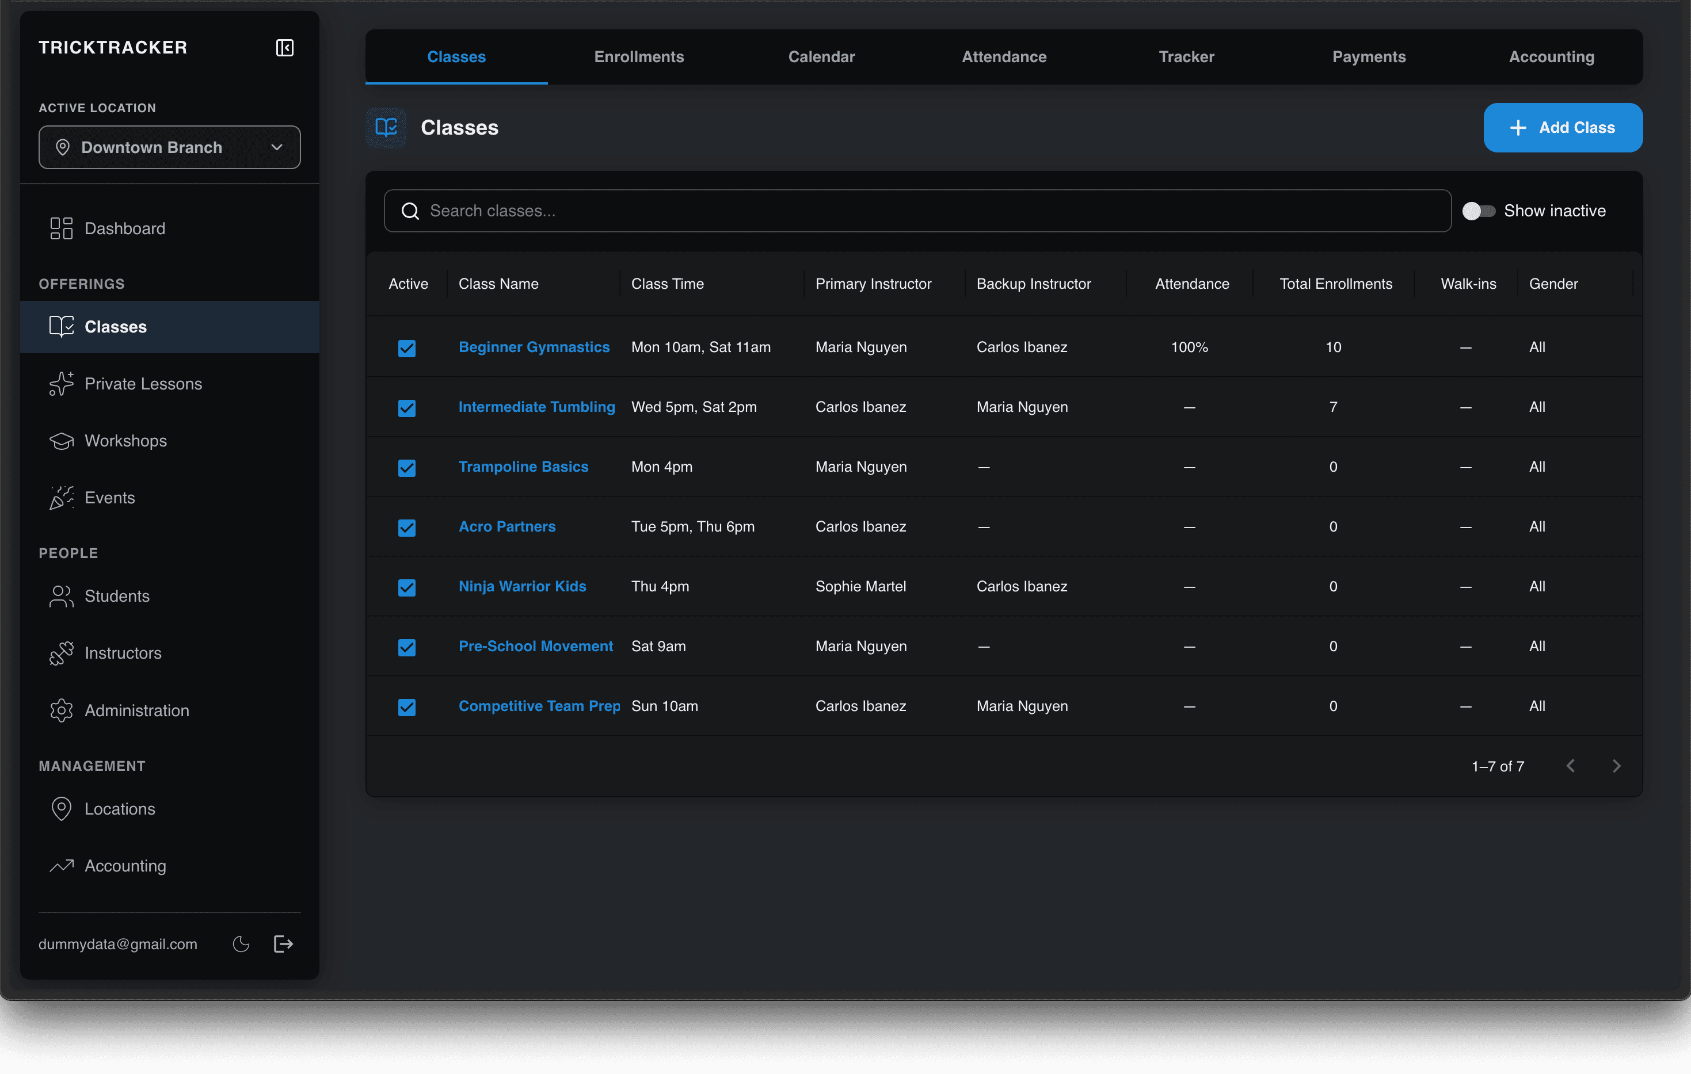Sort by Gender column header
This screenshot has height=1074, width=1691.
tap(1553, 284)
